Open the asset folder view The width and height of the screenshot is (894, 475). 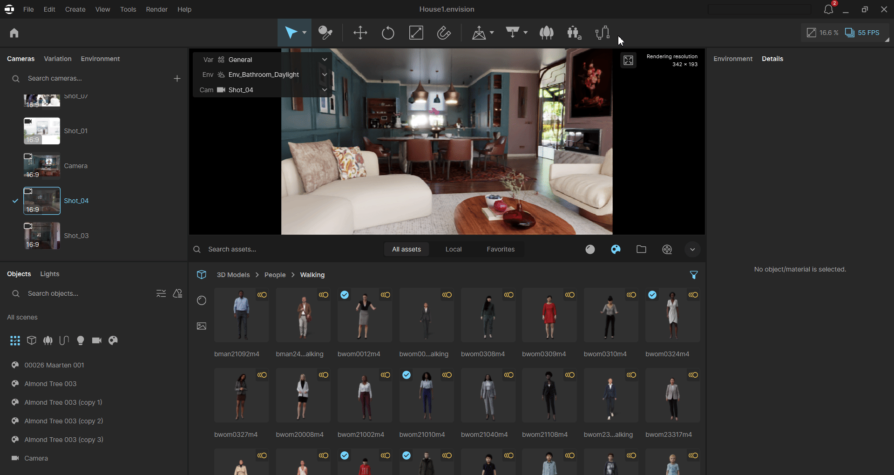click(x=641, y=249)
